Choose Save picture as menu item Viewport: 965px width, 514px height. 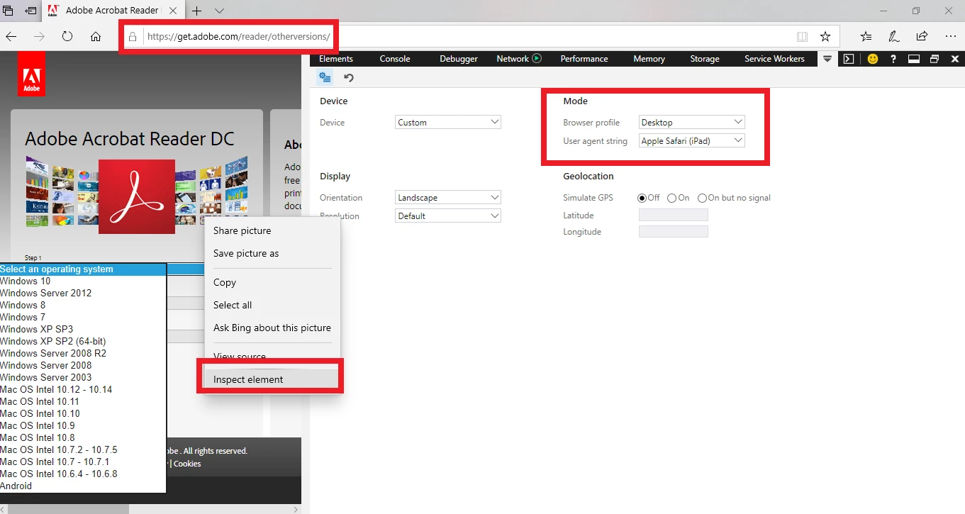[x=273, y=253]
